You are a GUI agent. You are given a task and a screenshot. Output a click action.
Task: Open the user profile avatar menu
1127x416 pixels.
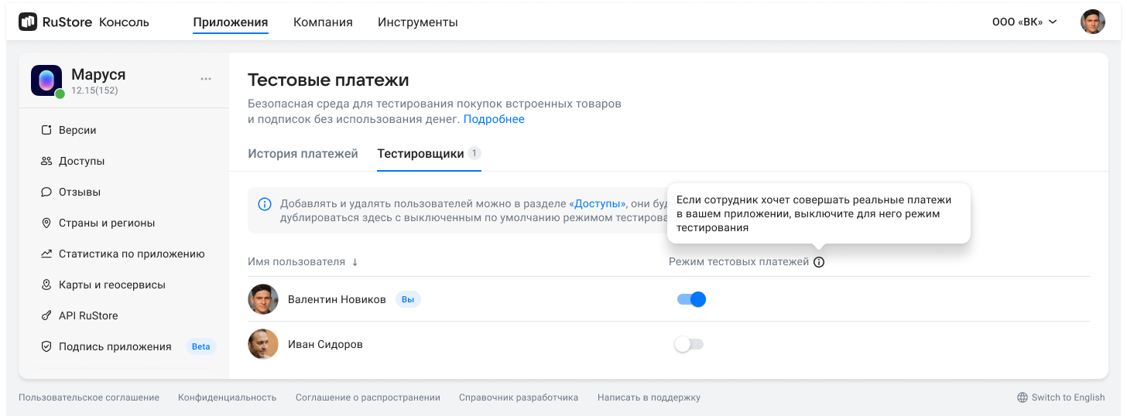1093,22
